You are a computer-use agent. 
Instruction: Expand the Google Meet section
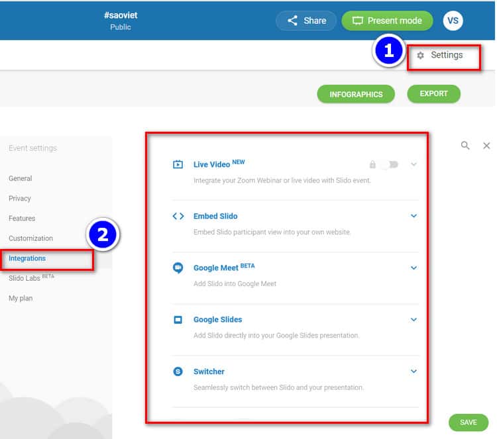point(414,268)
